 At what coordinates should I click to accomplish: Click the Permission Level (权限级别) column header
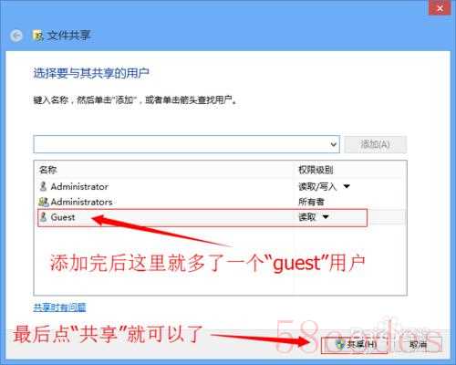tap(316, 170)
